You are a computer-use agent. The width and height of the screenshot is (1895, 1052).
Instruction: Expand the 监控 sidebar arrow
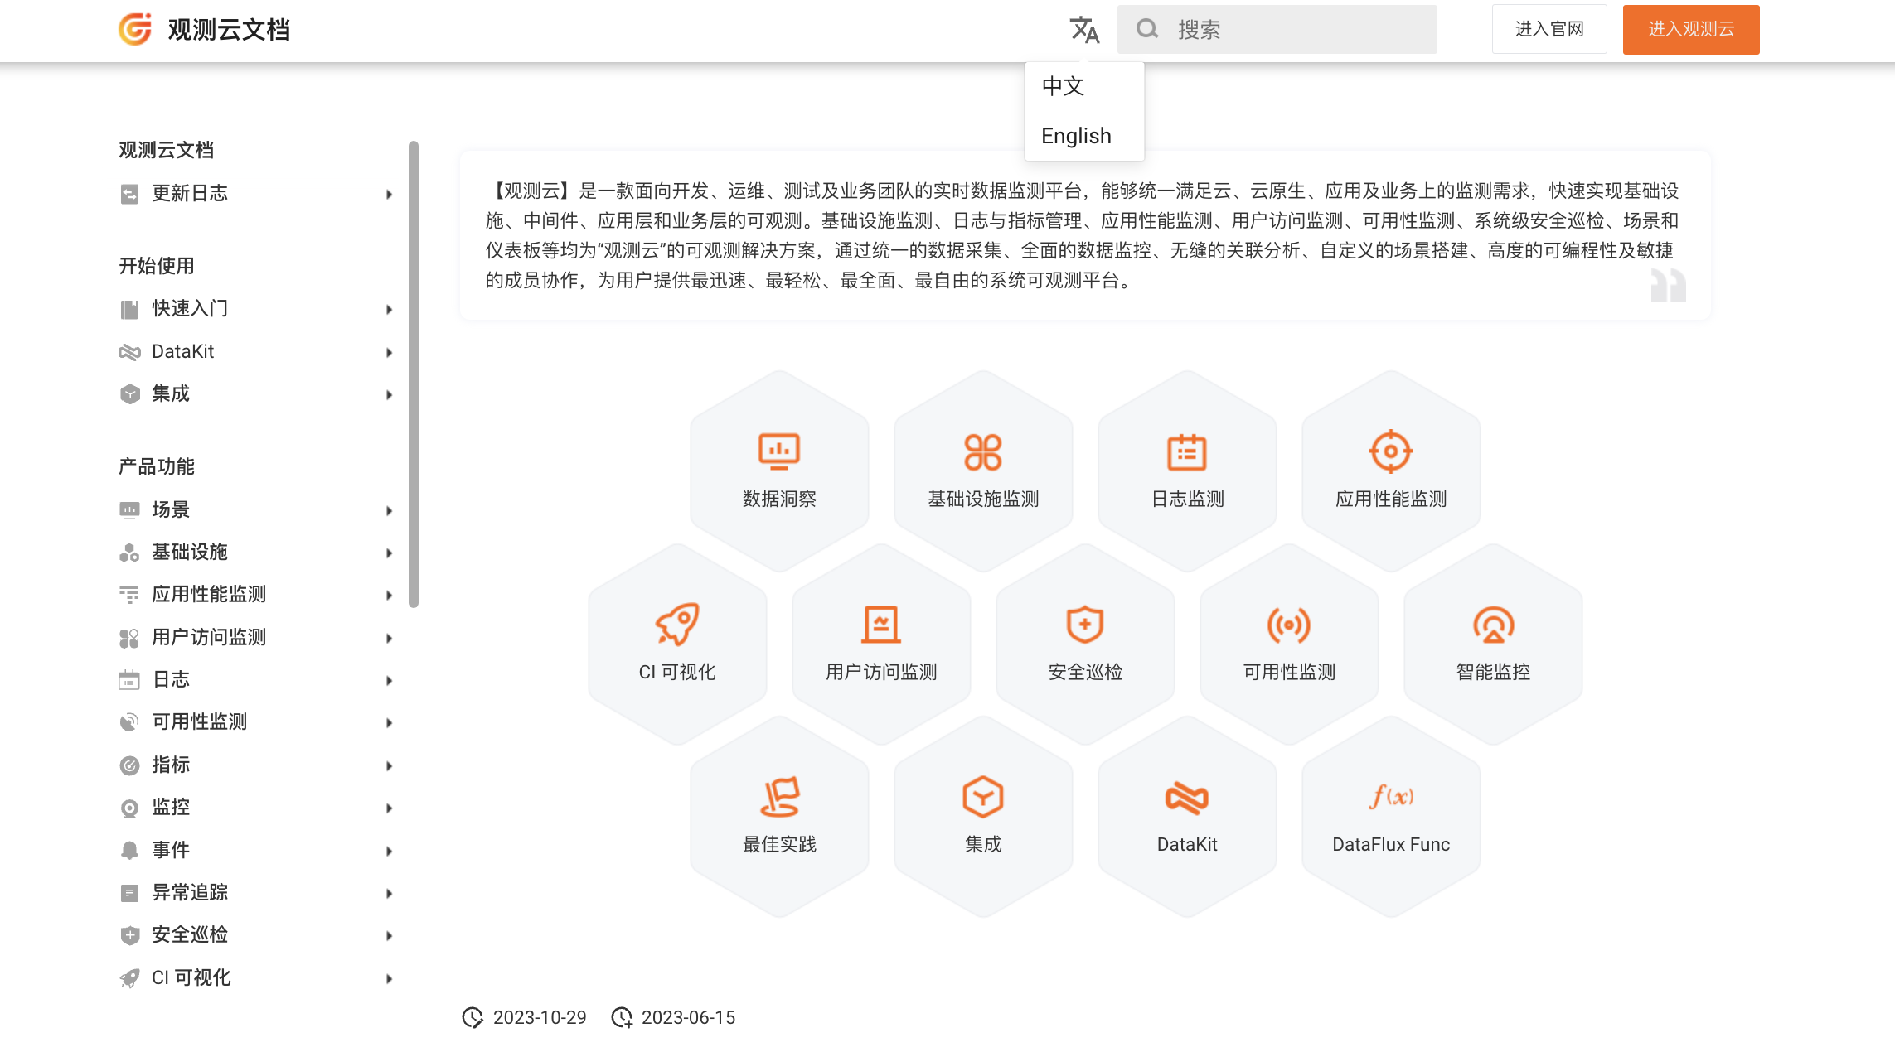pos(390,808)
